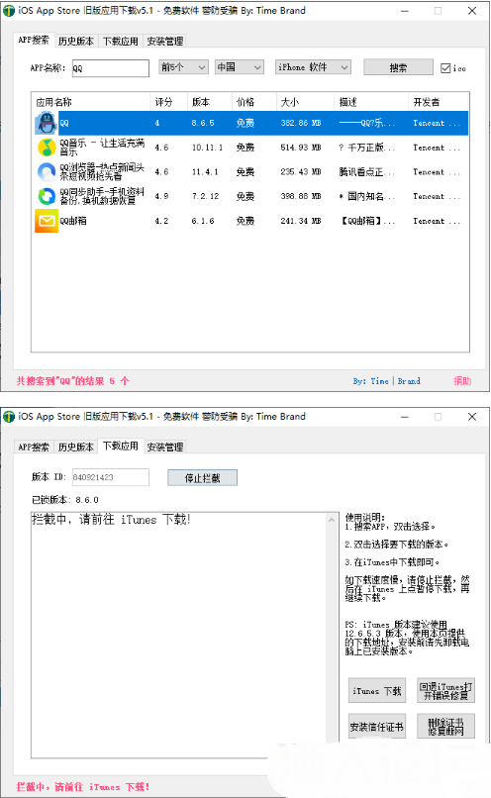This screenshot has width=491, height=798.
Task: Click size 514.93 MB cell
Action: 301,148
